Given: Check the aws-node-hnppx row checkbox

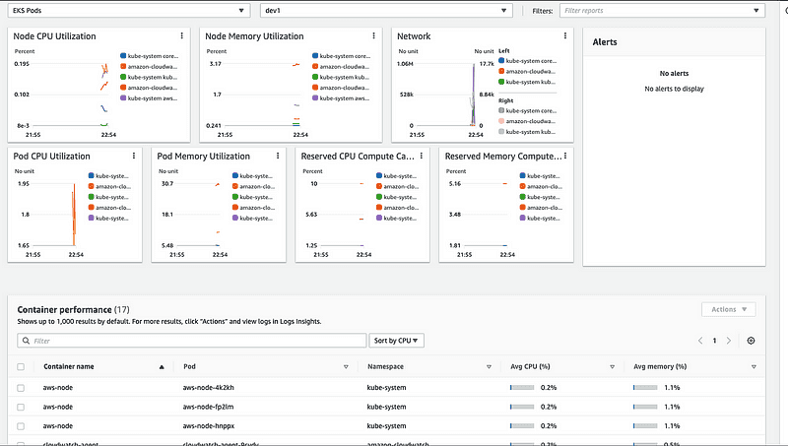Looking at the screenshot, I should [21, 426].
